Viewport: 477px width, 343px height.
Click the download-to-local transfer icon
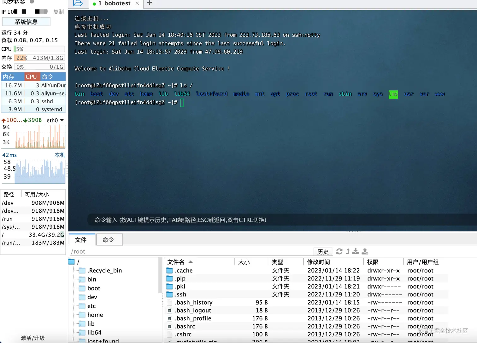tap(356, 251)
